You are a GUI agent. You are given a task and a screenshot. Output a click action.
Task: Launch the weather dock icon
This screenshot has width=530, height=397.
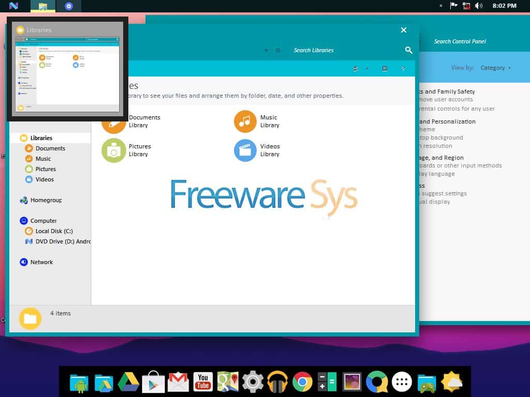tap(451, 382)
